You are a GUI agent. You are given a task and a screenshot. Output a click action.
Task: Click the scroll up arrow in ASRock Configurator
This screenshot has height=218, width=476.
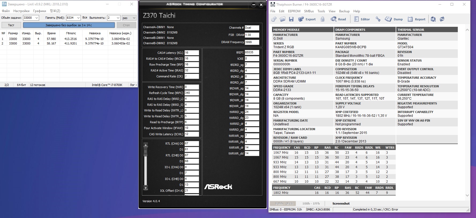tap(146, 145)
